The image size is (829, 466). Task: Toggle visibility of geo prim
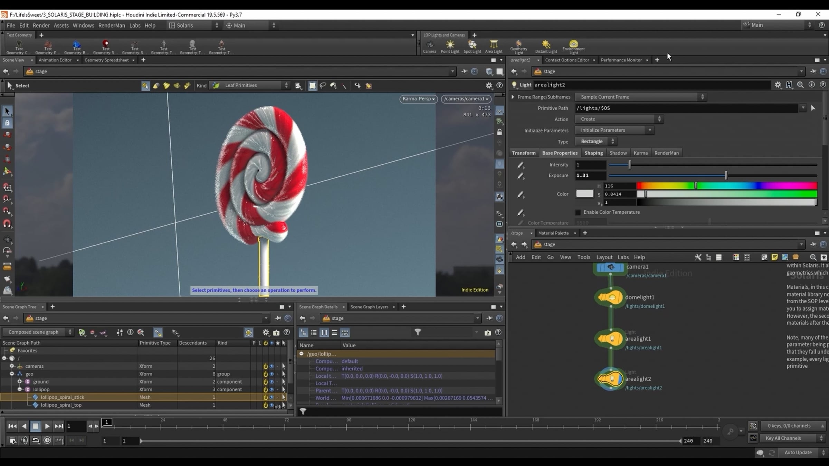tap(272, 374)
